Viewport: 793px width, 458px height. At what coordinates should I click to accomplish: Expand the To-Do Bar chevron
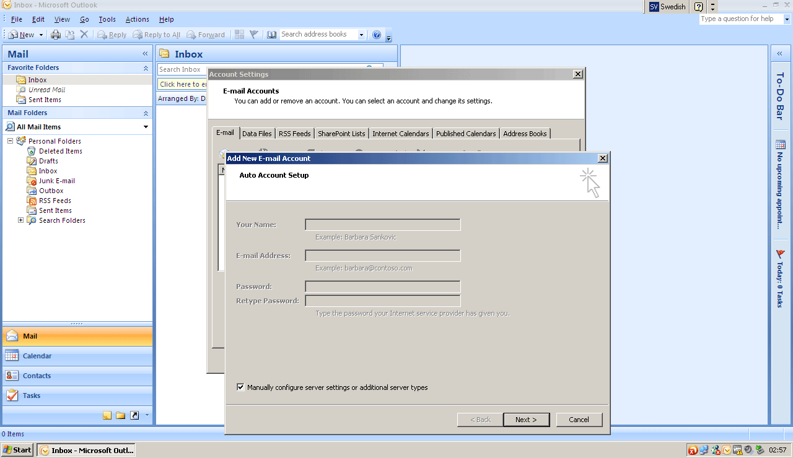780,54
